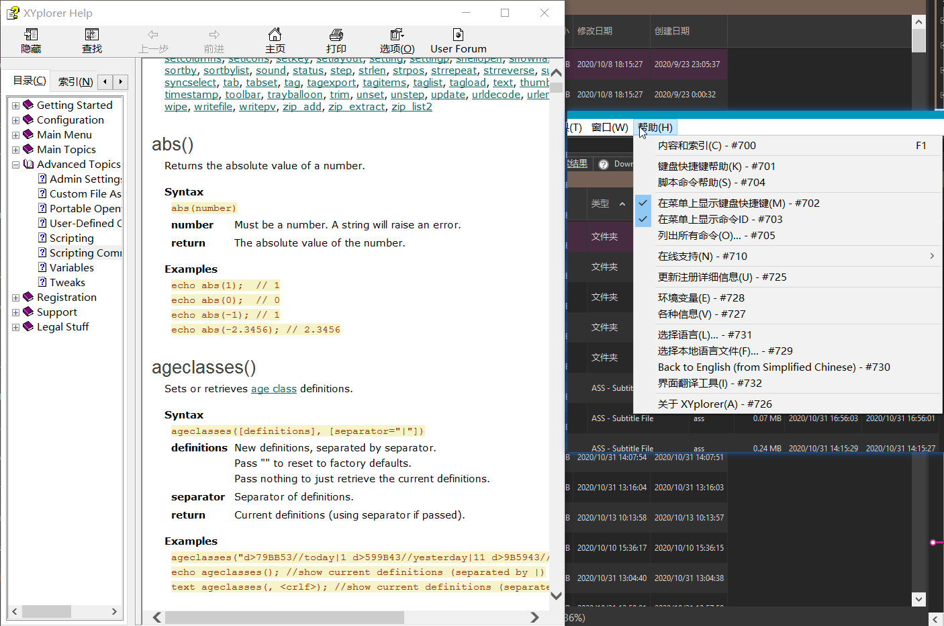Open the urldecode function link
Screen dimensions: 944x626
point(496,95)
